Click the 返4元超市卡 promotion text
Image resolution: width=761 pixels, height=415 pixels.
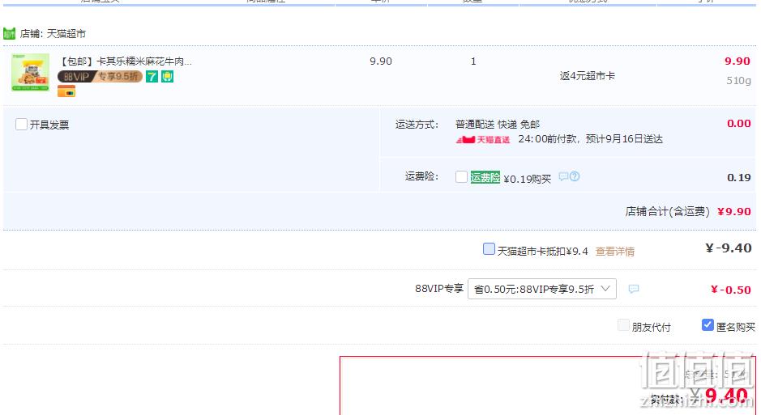[x=588, y=76]
